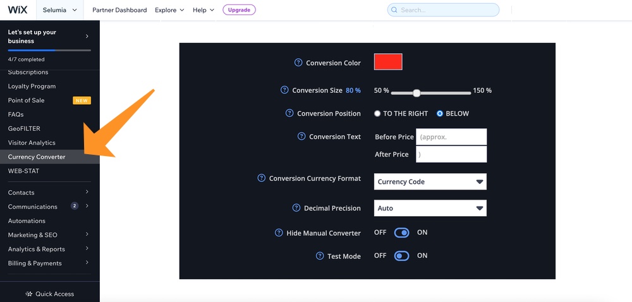Screen dimensions: 632x302
Task: Open Conversion Currency Format dropdown
Action: (x=430, y=181)
